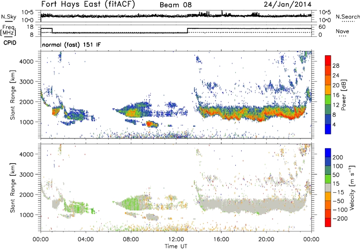Click the 'Fort Hays East (fitACF)' title
The image size is (360, 249).
pos(88,4)
